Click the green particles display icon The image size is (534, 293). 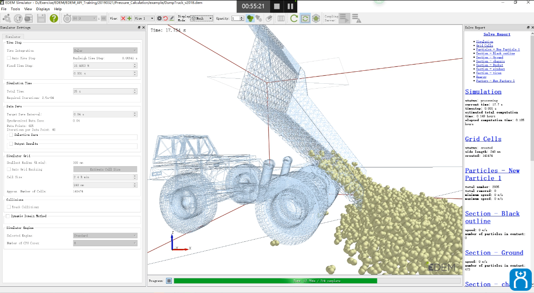[251, 18]
